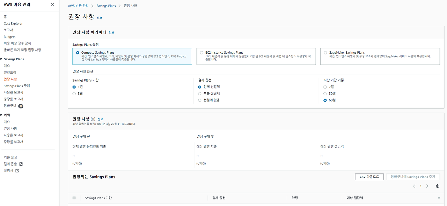Click Savings Plans breadcrumb link
The image size is (447, 206).
click(107, 6)
